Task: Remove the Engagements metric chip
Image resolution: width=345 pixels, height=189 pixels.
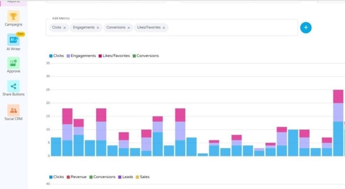Action: coord(98,28)
